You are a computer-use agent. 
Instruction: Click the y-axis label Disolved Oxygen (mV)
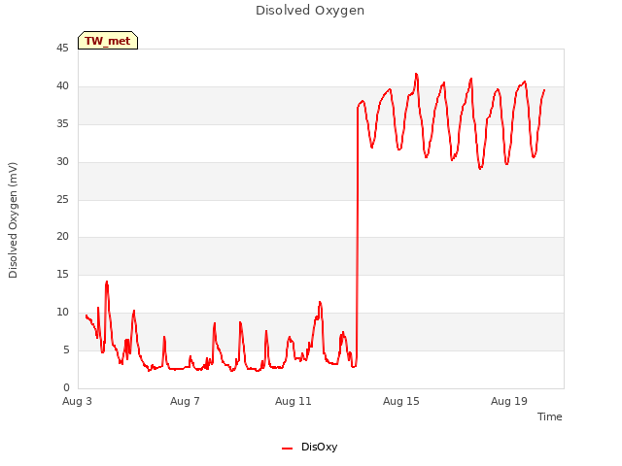coord(13,220)
